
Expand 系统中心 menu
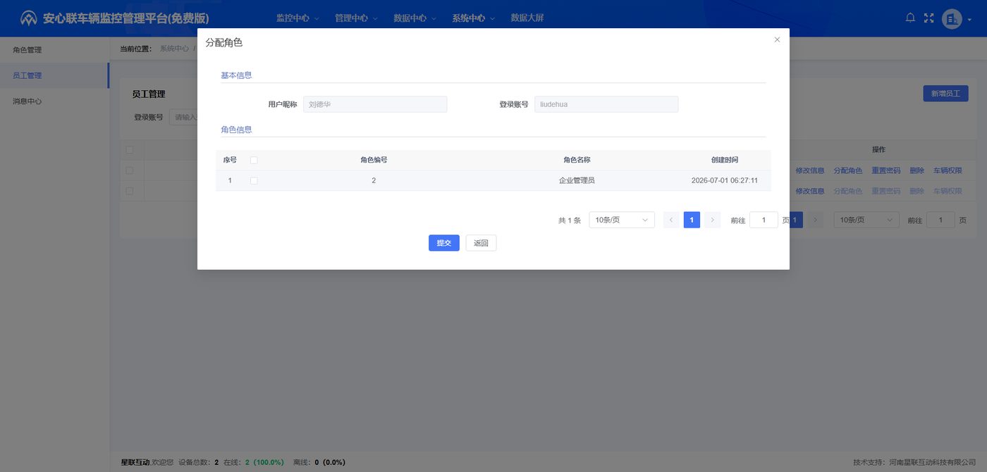coord(473,18)
